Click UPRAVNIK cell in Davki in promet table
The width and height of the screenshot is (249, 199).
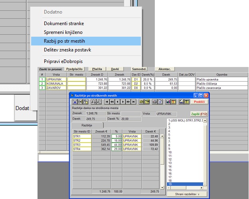point(56,79)
